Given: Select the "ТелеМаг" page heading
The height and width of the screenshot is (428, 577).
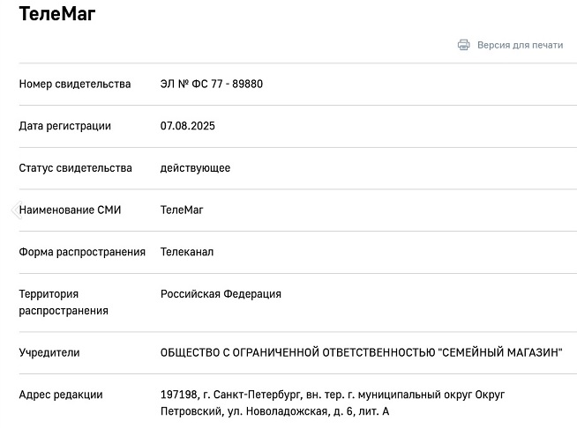Looking at the screenshot, I should (57, 14).
